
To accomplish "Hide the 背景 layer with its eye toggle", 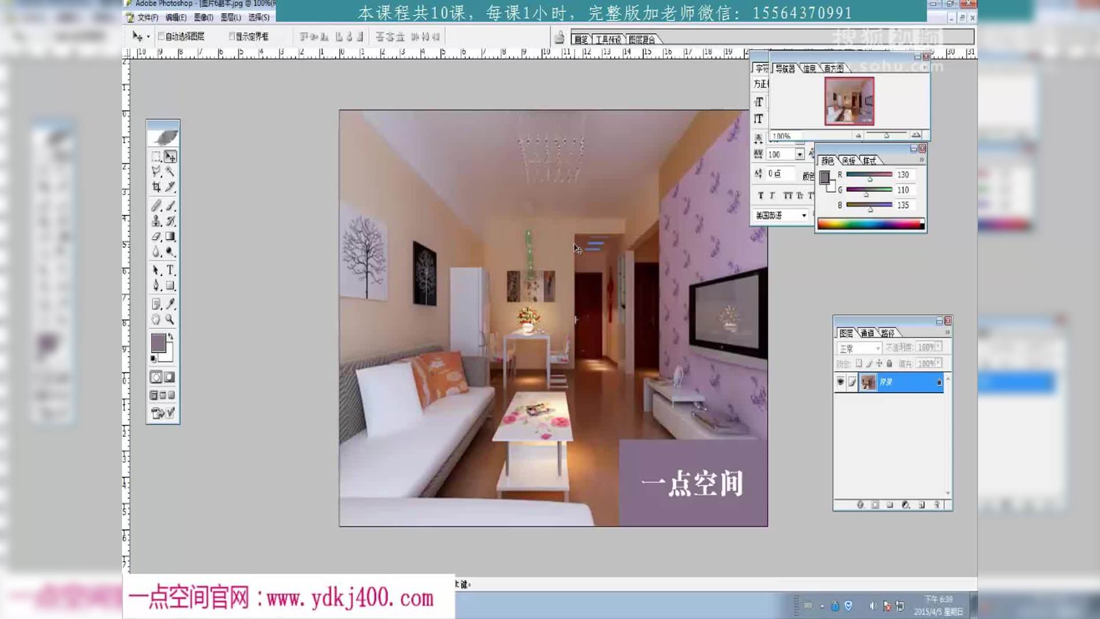I will pyautogui.click(x=840, y=382).
